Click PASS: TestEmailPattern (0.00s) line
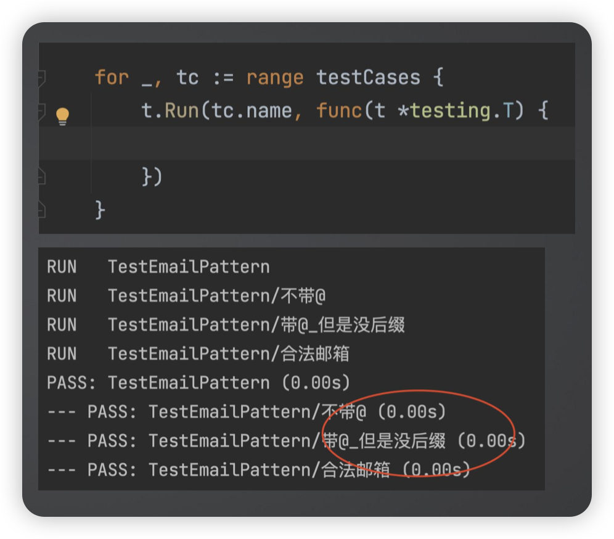Screen dimensions: 614x539 (x=198, y=383)
